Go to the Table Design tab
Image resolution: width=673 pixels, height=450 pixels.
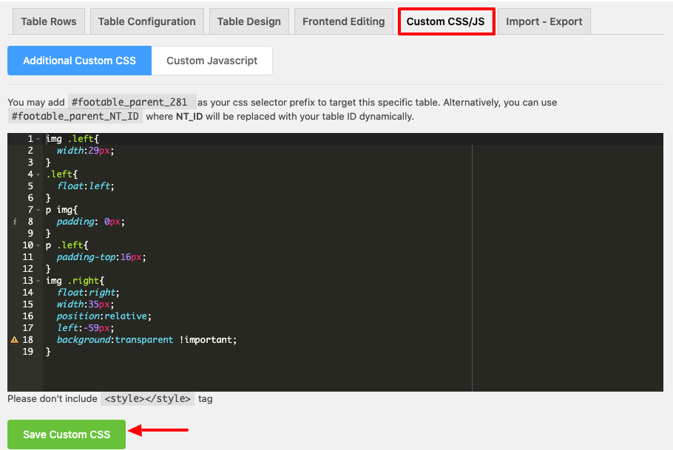248,21
